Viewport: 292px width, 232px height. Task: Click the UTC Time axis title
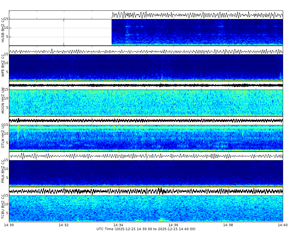click(x=146, y=229)
